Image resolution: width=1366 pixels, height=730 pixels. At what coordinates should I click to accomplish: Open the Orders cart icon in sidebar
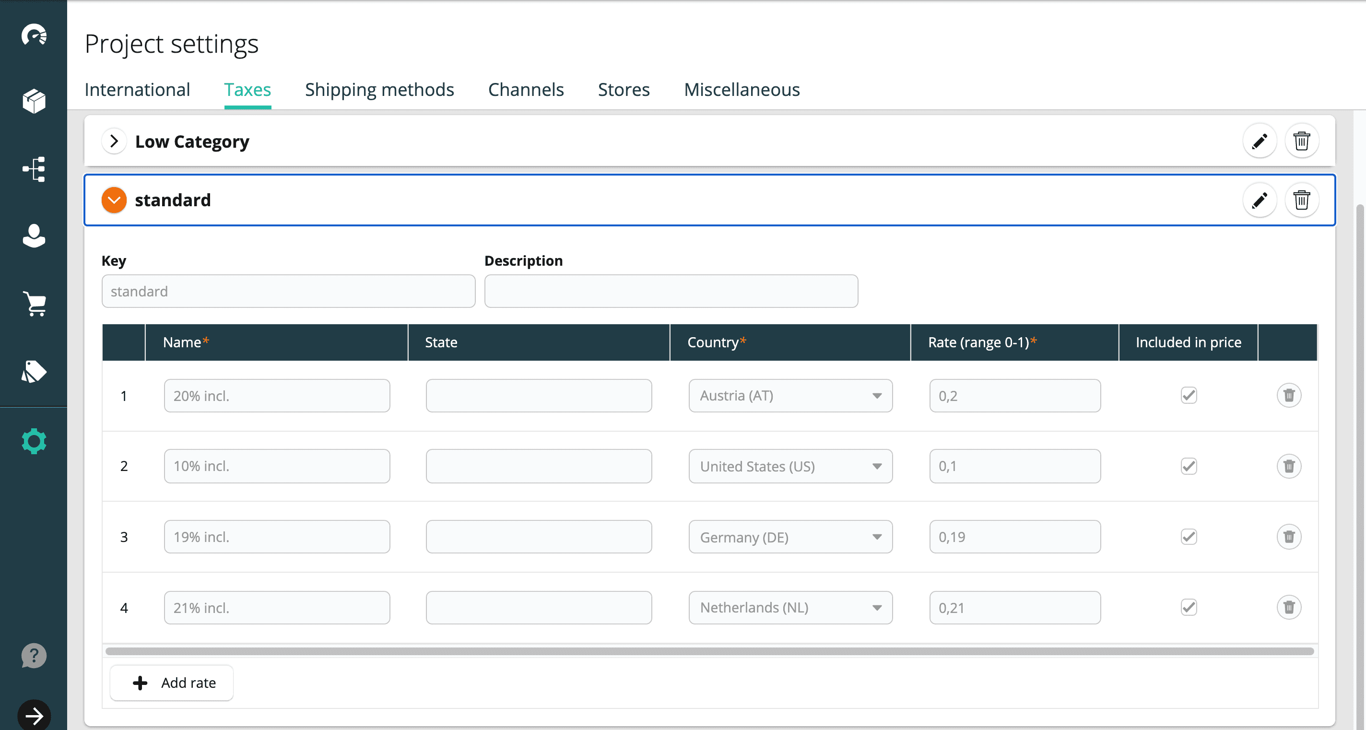(x=34, y=304)
